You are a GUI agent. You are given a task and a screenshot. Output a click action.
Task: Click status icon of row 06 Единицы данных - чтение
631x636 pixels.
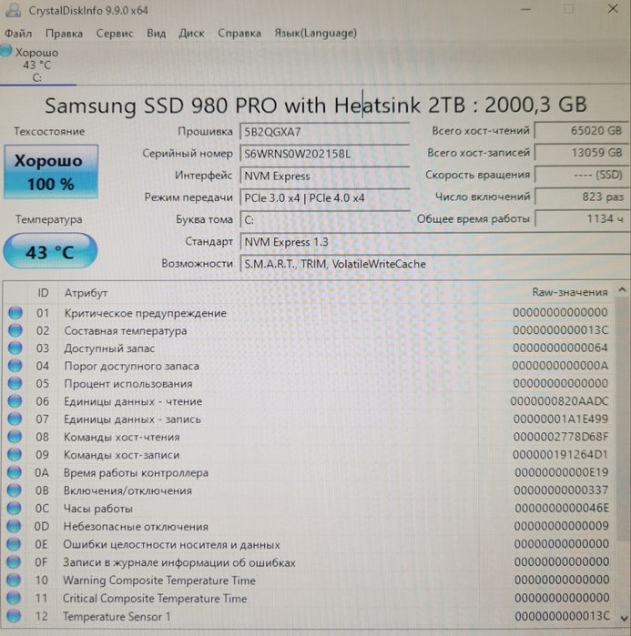click(15, 401)
